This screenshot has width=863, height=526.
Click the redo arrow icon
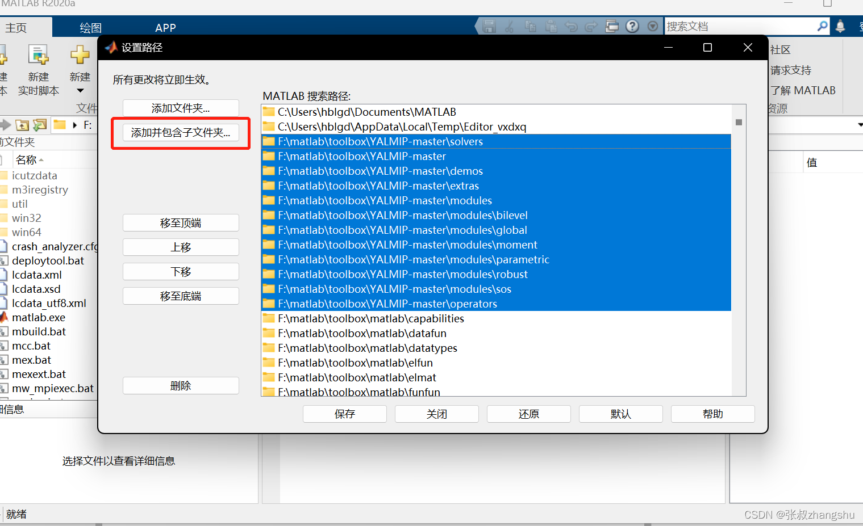click(591, 27)
